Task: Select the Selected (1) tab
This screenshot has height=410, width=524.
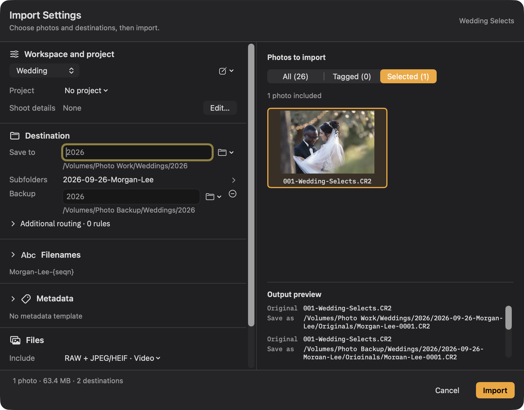Action: tap(408, 77)
